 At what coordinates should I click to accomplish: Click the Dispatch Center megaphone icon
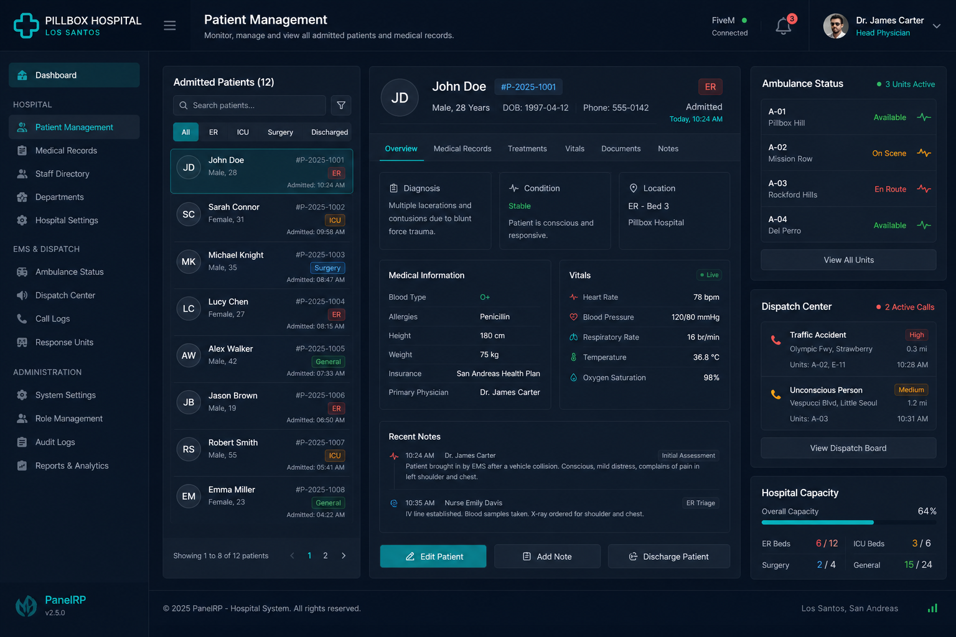22,295
